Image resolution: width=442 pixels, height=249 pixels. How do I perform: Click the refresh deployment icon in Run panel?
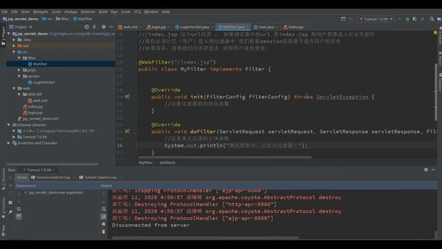pyautogui.click(x=19, y=209)
